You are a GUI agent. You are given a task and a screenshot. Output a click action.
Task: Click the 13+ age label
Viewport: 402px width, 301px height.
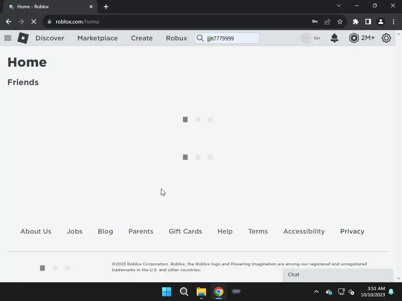point(317,38)
